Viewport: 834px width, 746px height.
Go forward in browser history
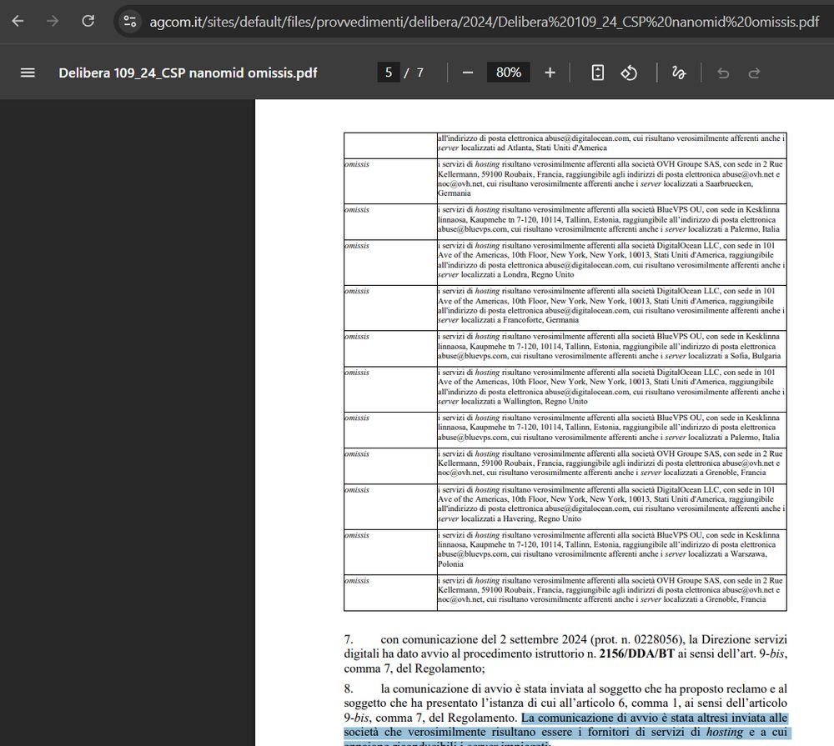[52, 21]
